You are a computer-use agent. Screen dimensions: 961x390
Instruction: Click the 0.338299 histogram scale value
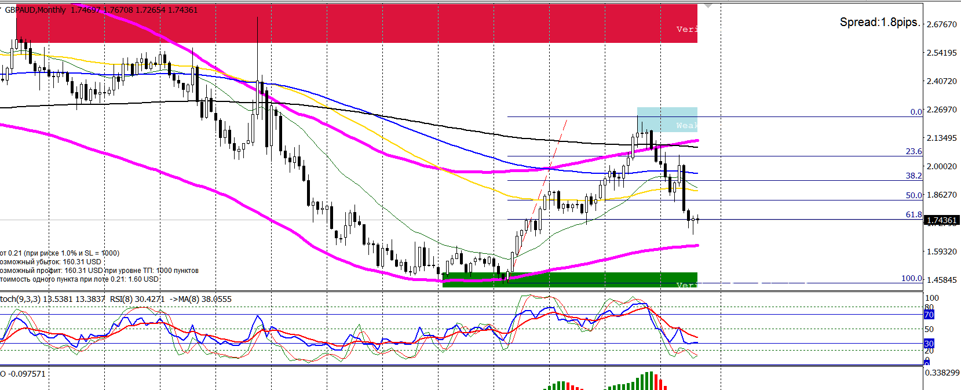(942, 373)
